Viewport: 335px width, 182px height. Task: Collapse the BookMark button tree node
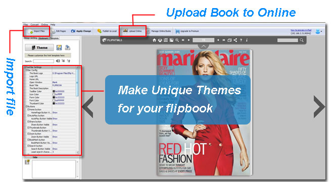(x=28, y=140)
